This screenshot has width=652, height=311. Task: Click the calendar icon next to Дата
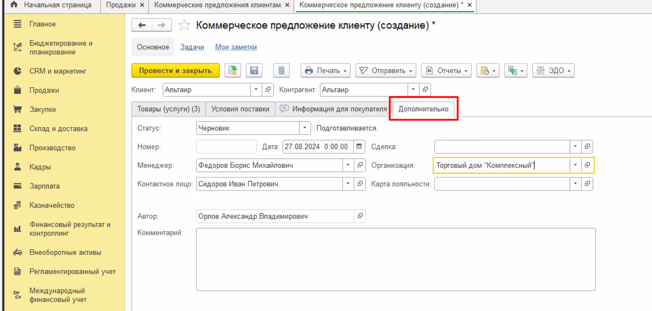coord(359,147)
